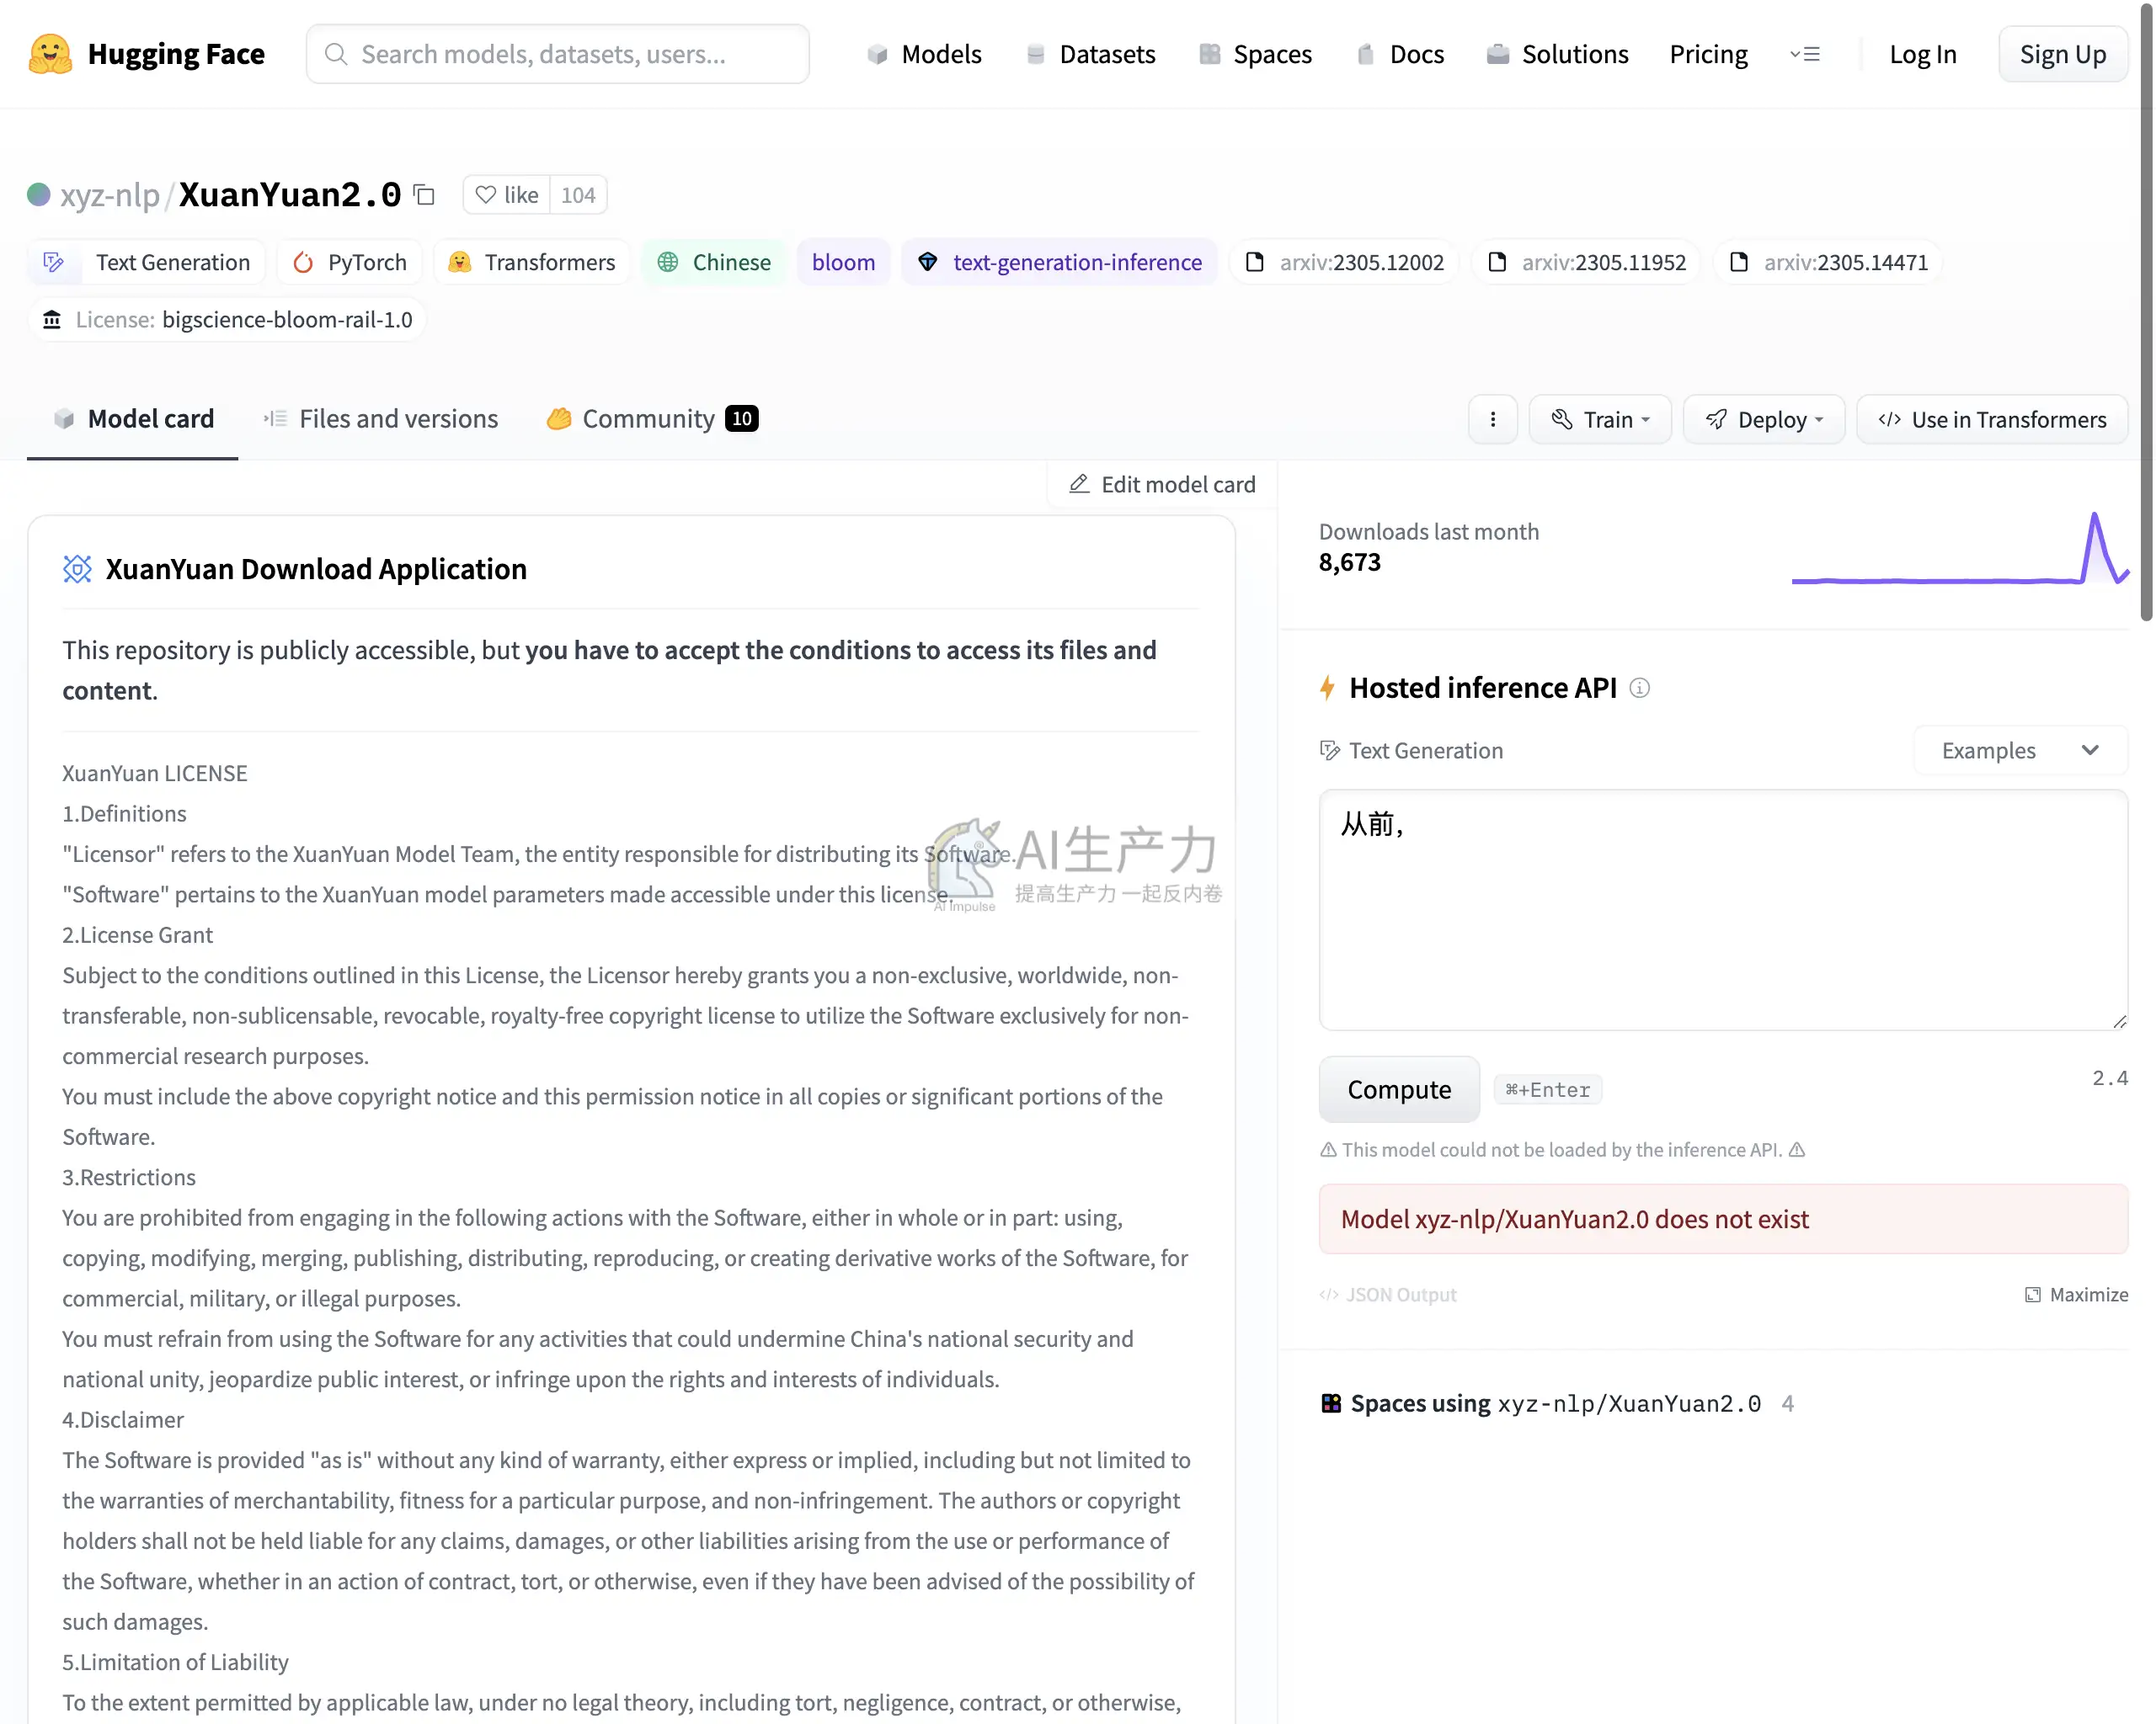Click the Spaces using colored blocks icon
The image size is (2156, 1724).
1331,1404
